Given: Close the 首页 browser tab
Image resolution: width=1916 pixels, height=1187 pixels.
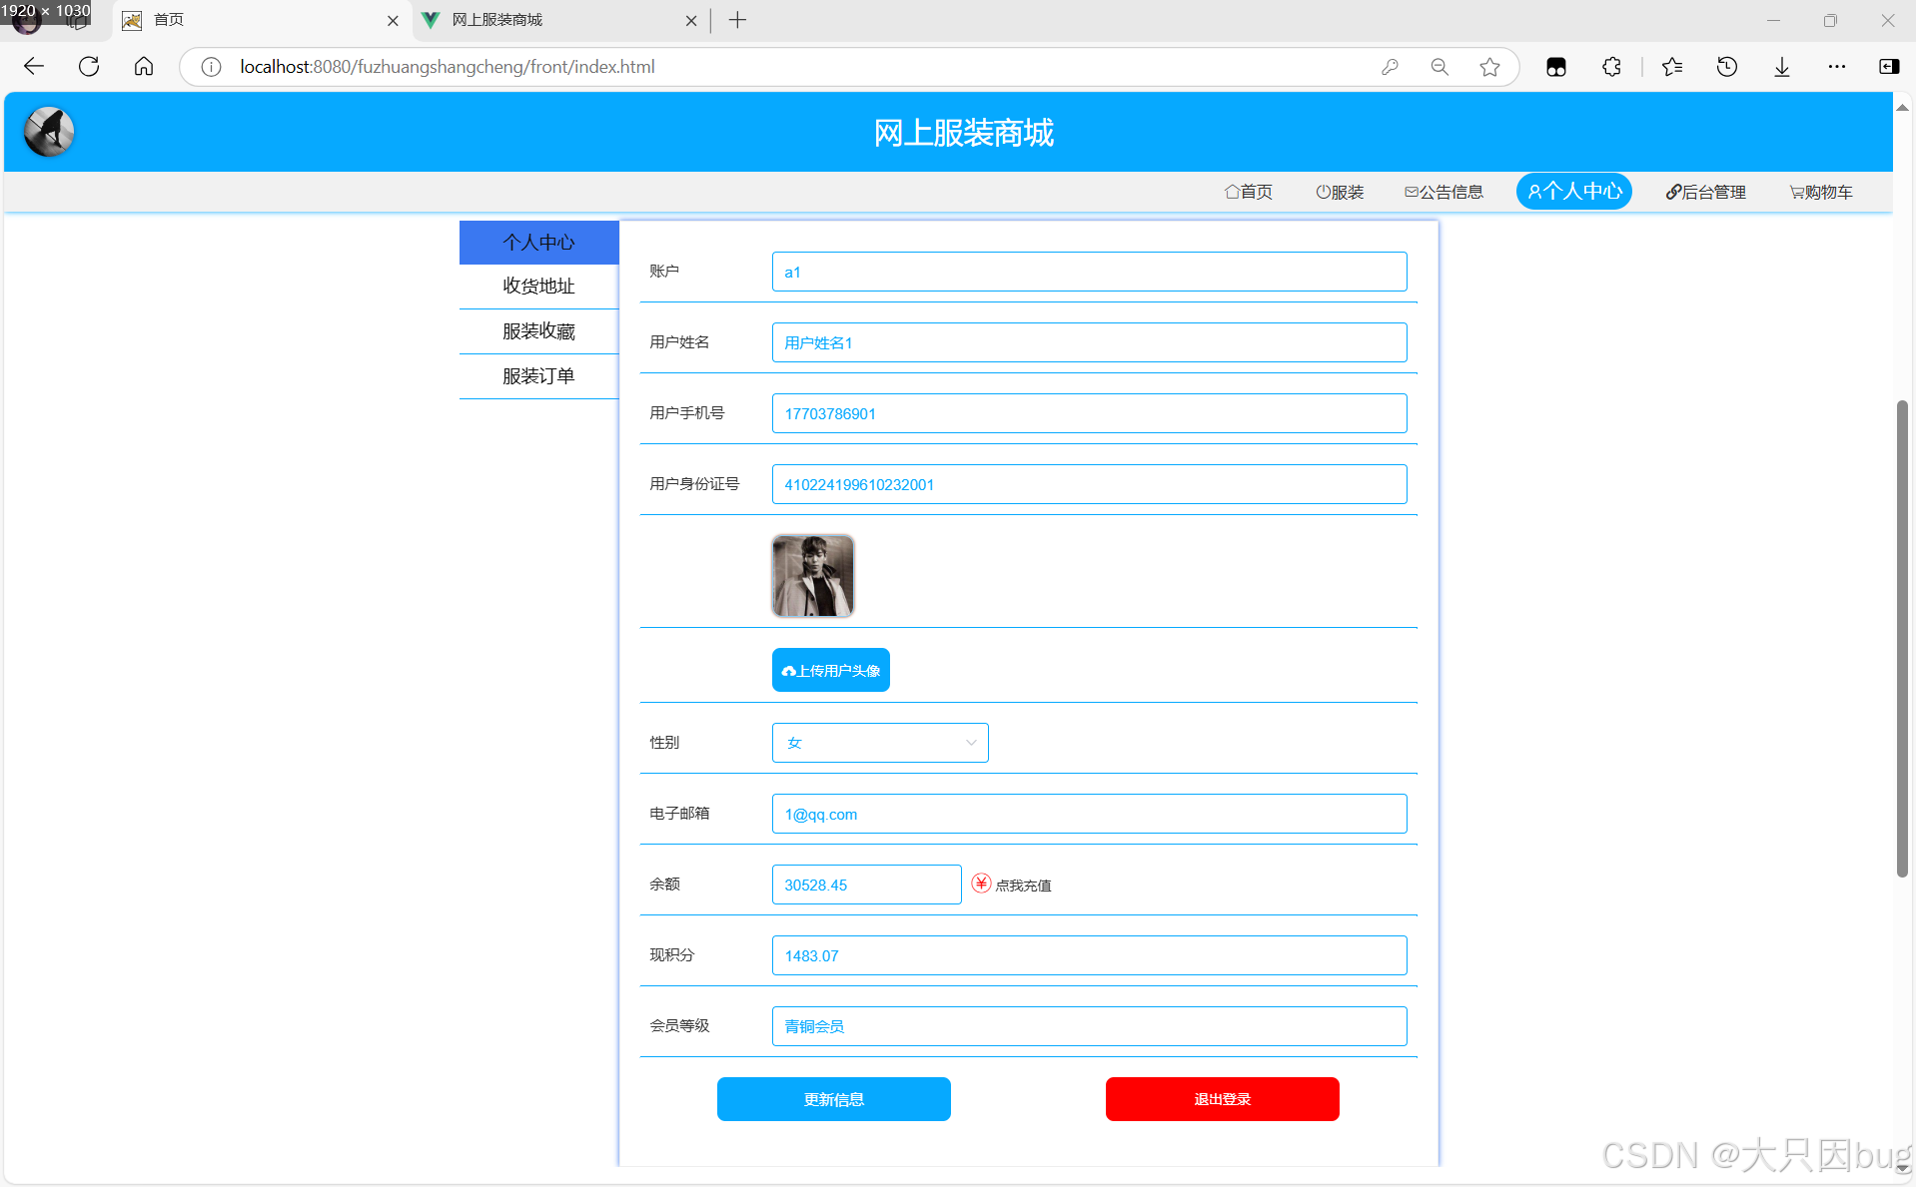Looking at the screenshot, I should [393, 20].
